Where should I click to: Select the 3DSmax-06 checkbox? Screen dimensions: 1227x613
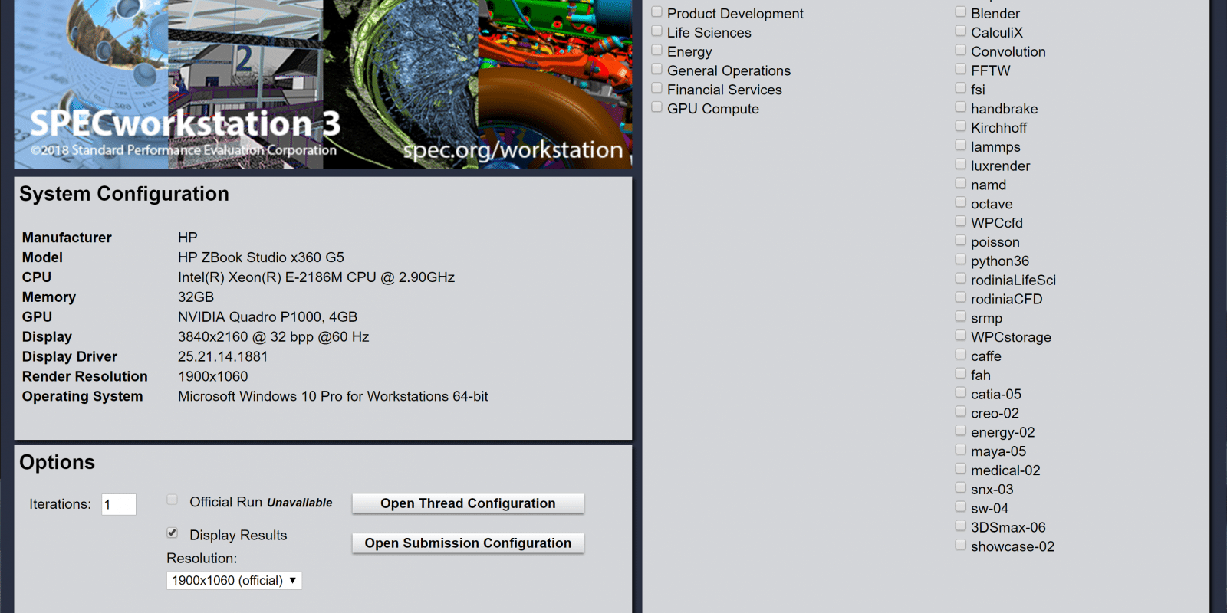961,526
